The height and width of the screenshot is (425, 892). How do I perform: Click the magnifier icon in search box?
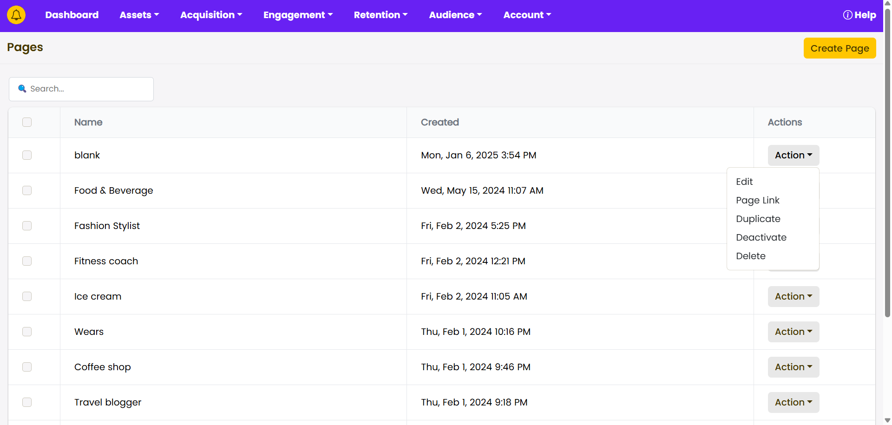click(x=22, y=89)
